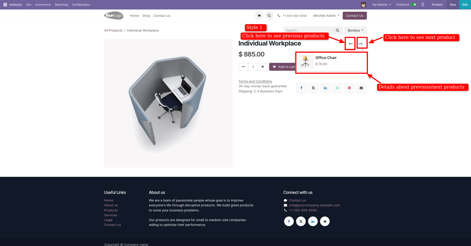Screen dimensions: 471x246
Task: Open footer Facebook circle icon
Action: (x=289, y=221)
